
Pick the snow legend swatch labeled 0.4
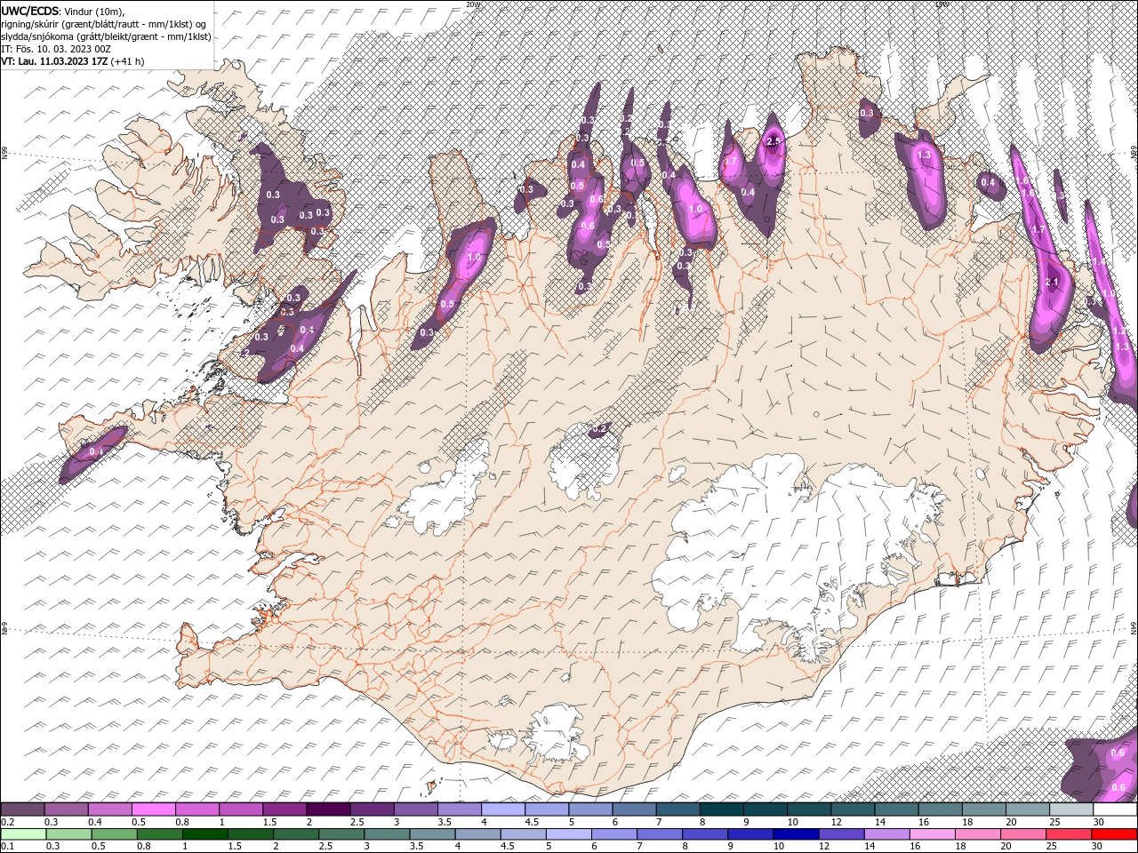[x=109, y=809]
